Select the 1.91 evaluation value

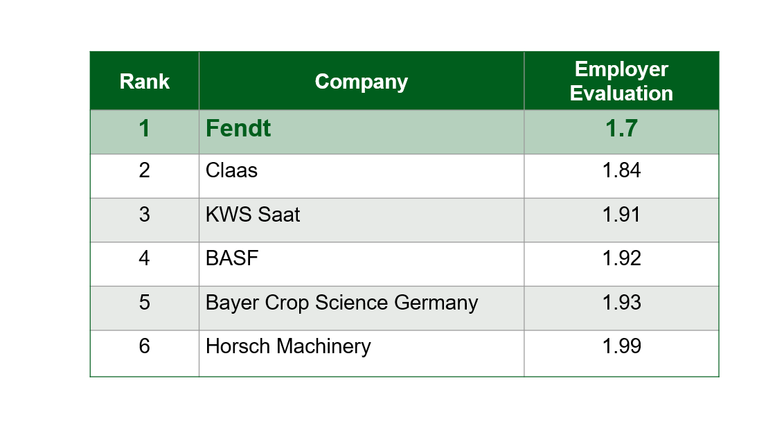click(621, 215)
